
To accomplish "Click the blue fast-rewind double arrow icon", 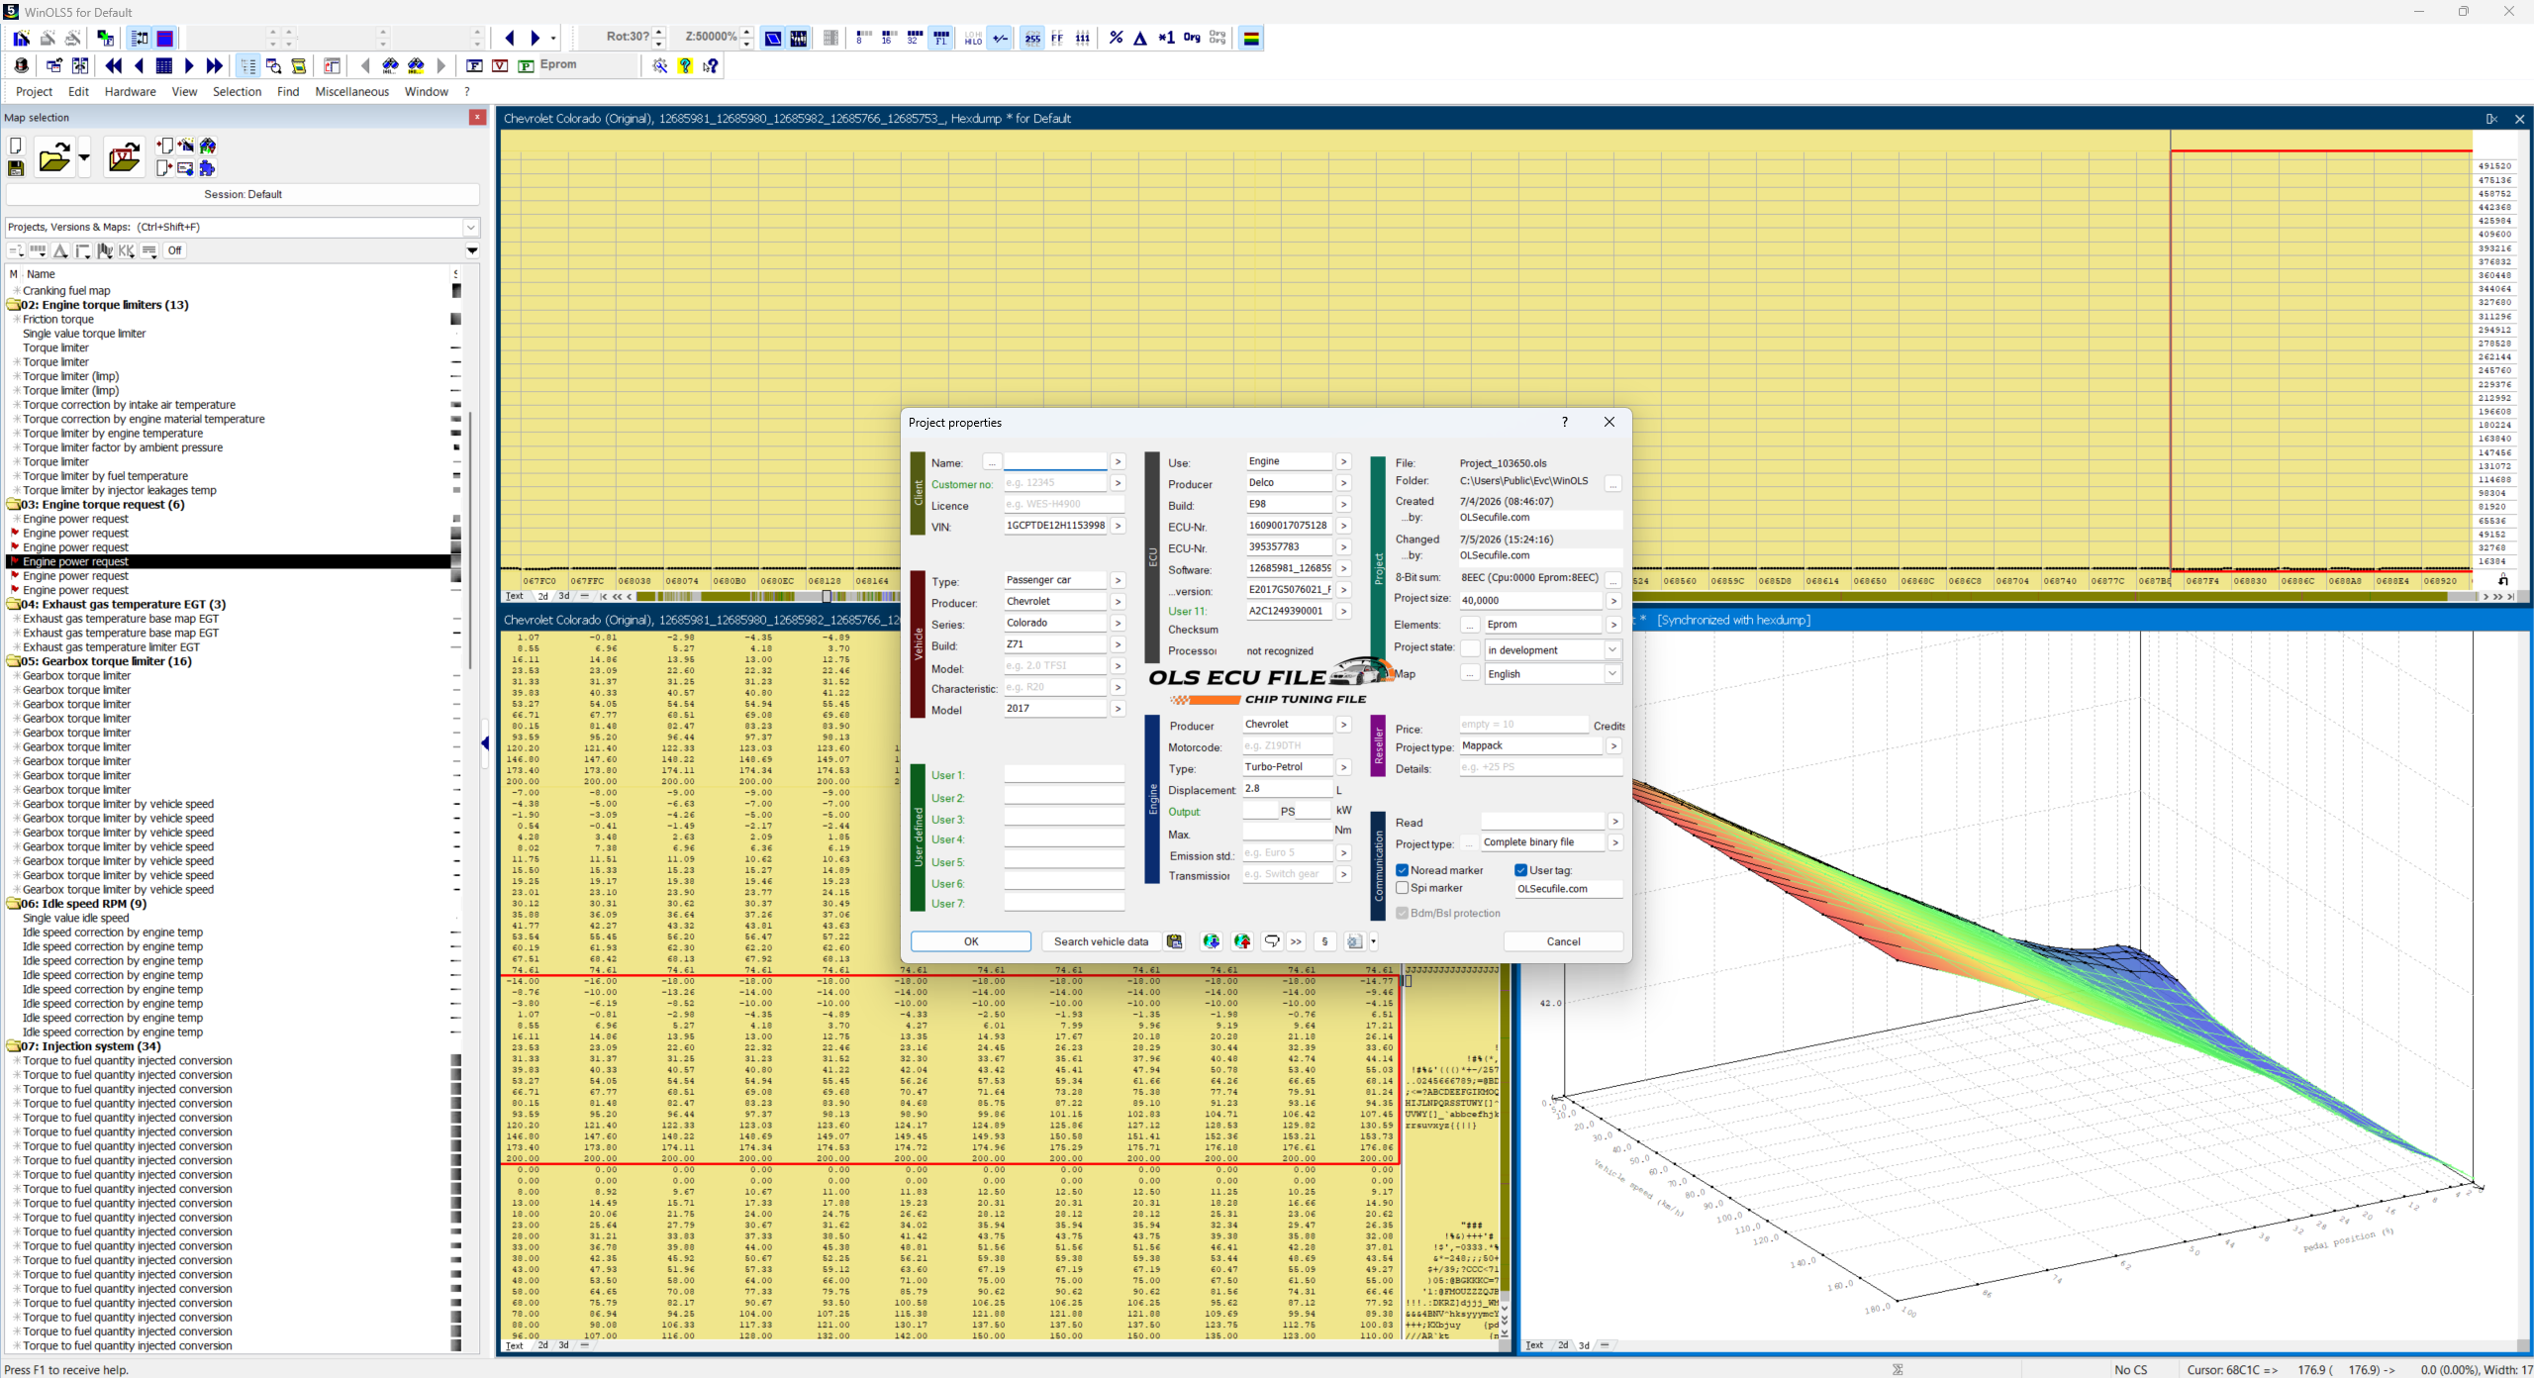I will [x=114, y=65].
